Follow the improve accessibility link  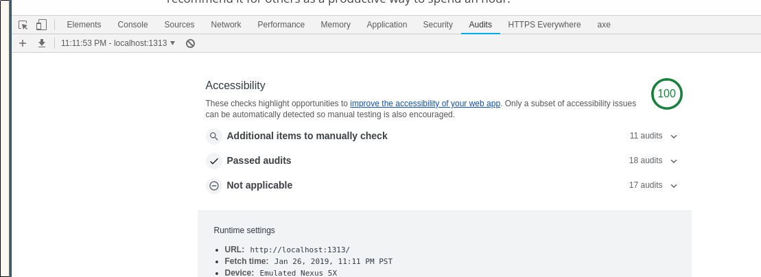pyautogui.click(x=425, y=104)
